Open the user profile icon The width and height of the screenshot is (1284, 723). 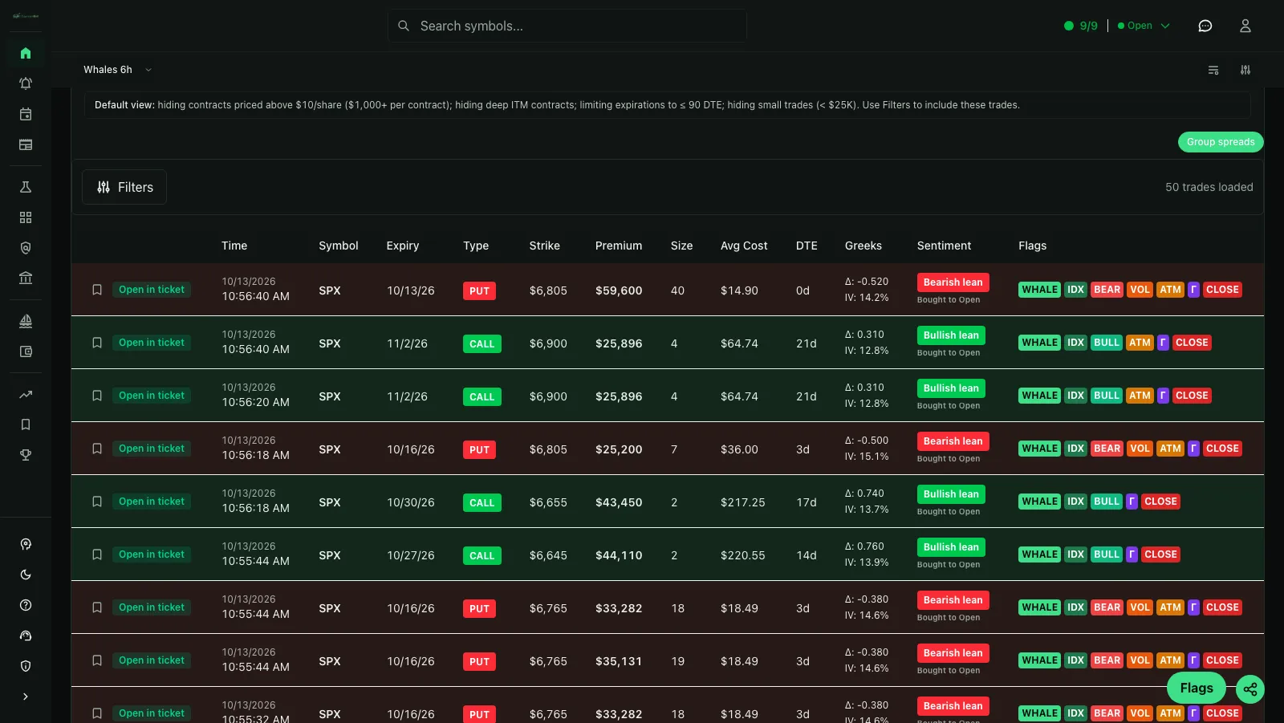[x=1245, y=26]
